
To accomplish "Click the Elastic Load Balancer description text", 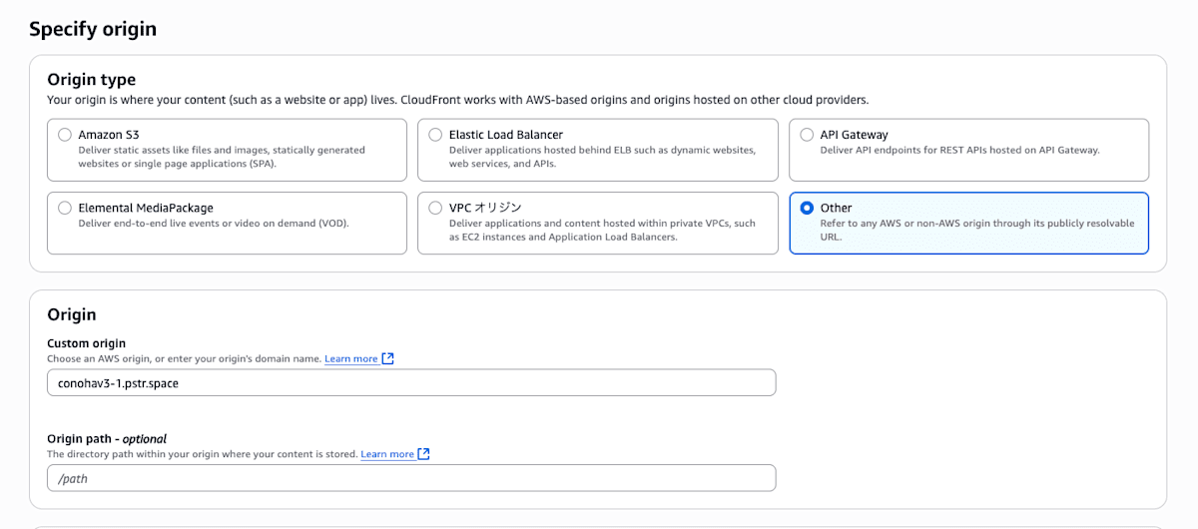I will pyautogui.click(x=602, y=157).
